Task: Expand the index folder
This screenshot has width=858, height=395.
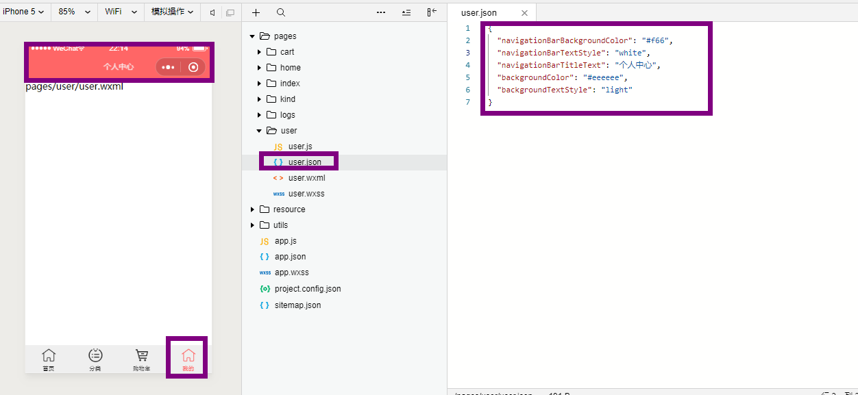Action: [259, 84]
